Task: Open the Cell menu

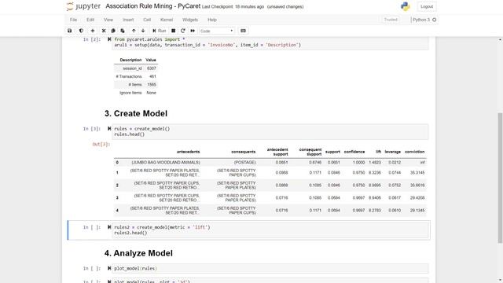Action: 147,20
